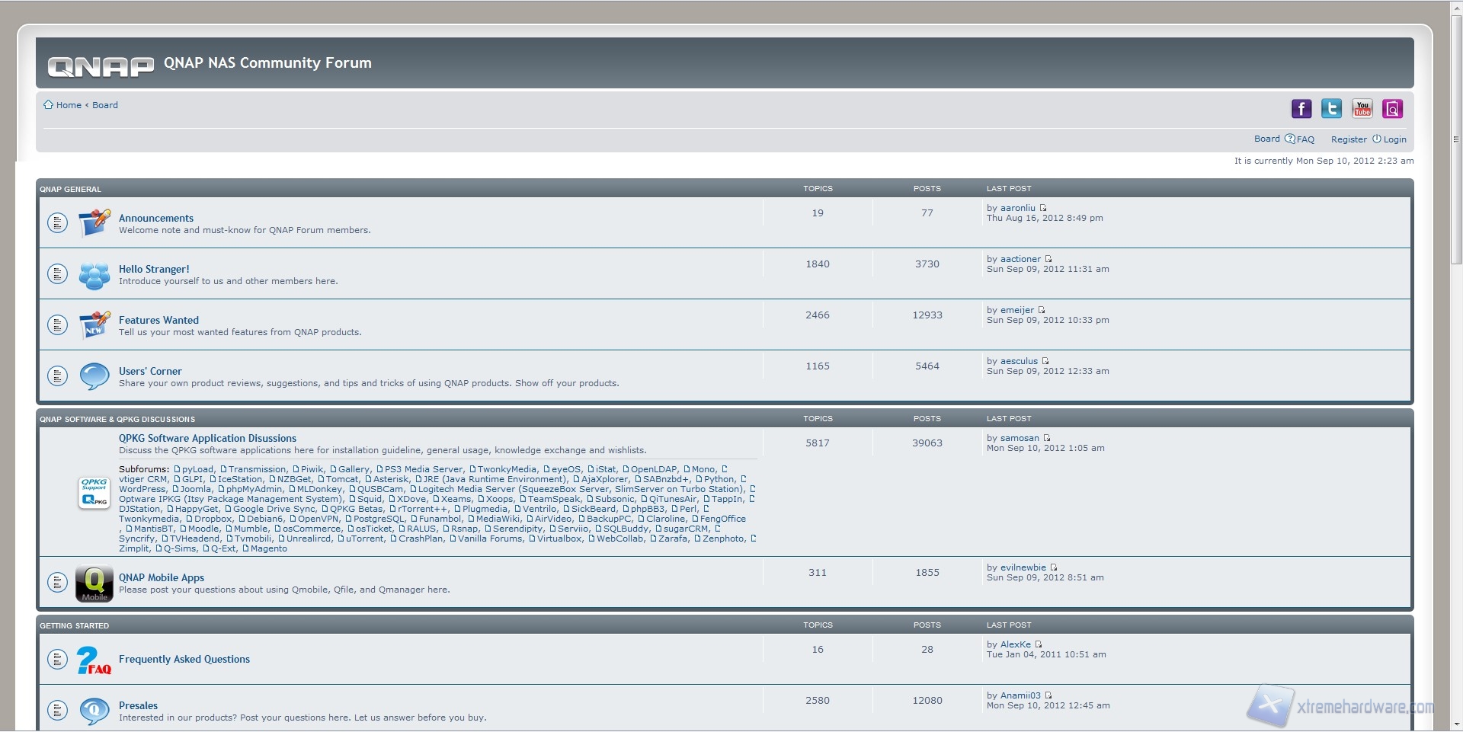Screen dimensions: 1463x732
Task: Open the Transmission subforum link
Action: pyautogui.click(x=257, y=469)
